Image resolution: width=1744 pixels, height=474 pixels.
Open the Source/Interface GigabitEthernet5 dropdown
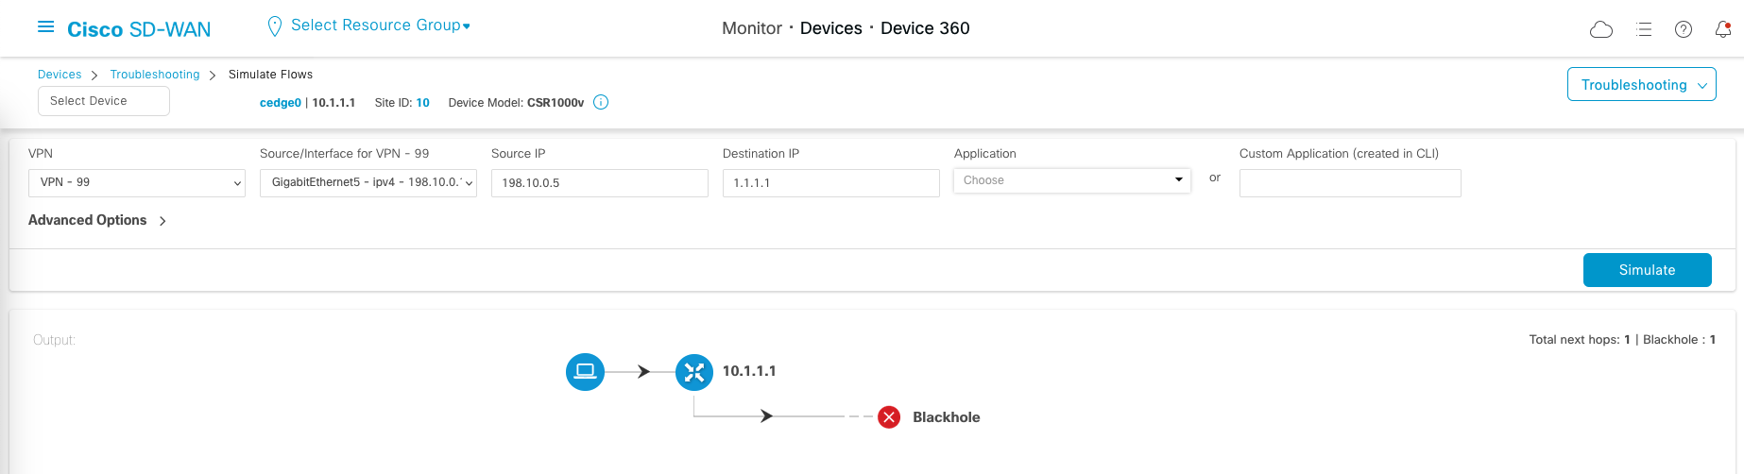click(x=368, y=182)
